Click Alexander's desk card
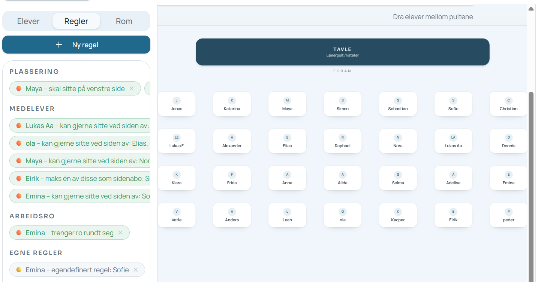538x282 pixels. 232,141
